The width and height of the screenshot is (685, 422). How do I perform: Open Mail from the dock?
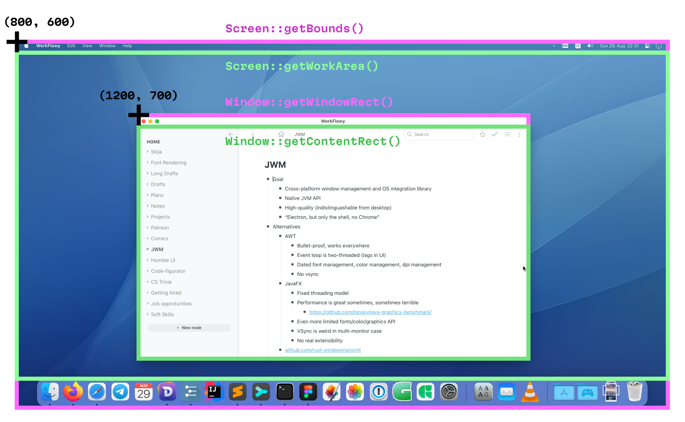tap(507, 392)
